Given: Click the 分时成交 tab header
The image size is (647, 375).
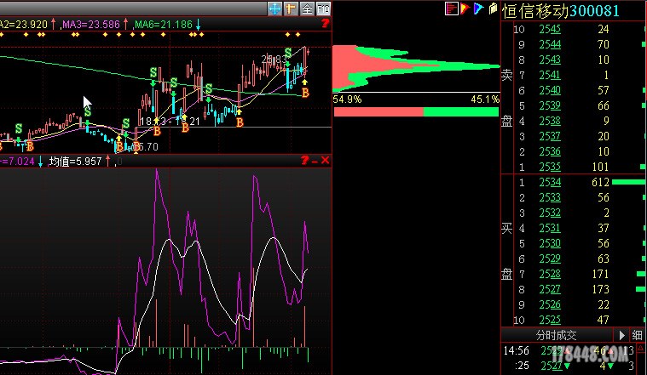Looking at the screenshot, I should tap(556, 335).
